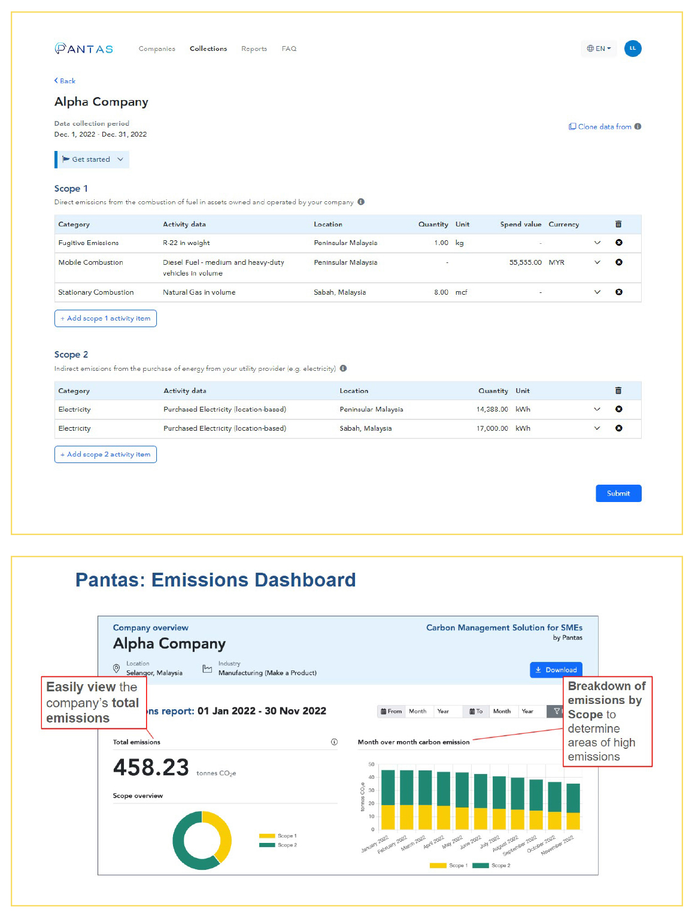Select the To Month field
695x916 pixels.
(503, 712)
